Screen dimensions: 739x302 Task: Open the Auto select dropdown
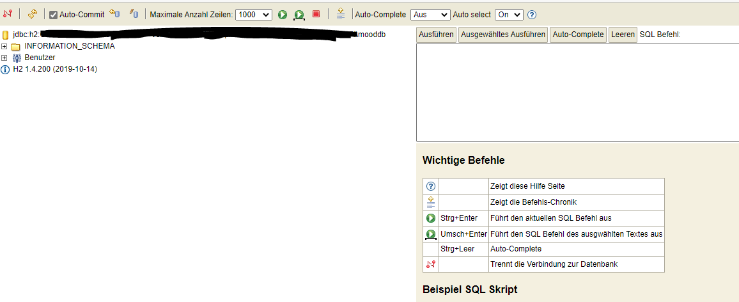[x=509, y=15]
